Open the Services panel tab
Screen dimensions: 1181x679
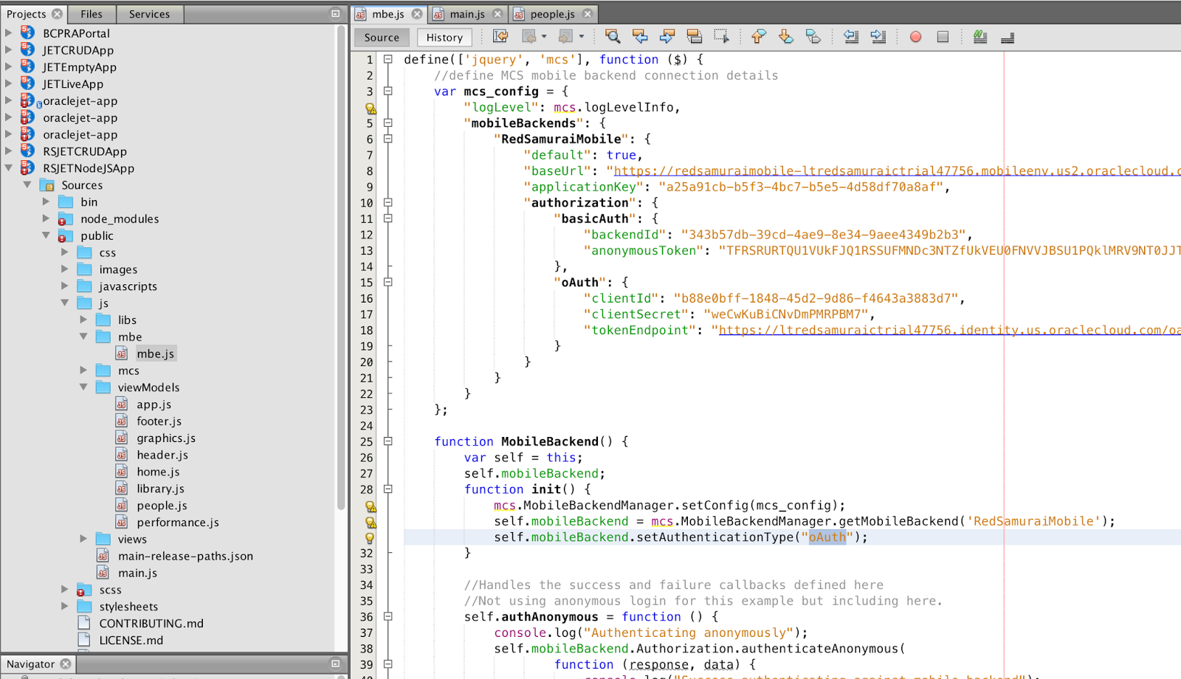tap(150, 13)
